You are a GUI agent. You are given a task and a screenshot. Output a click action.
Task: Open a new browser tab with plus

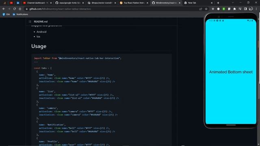point(218,3)
